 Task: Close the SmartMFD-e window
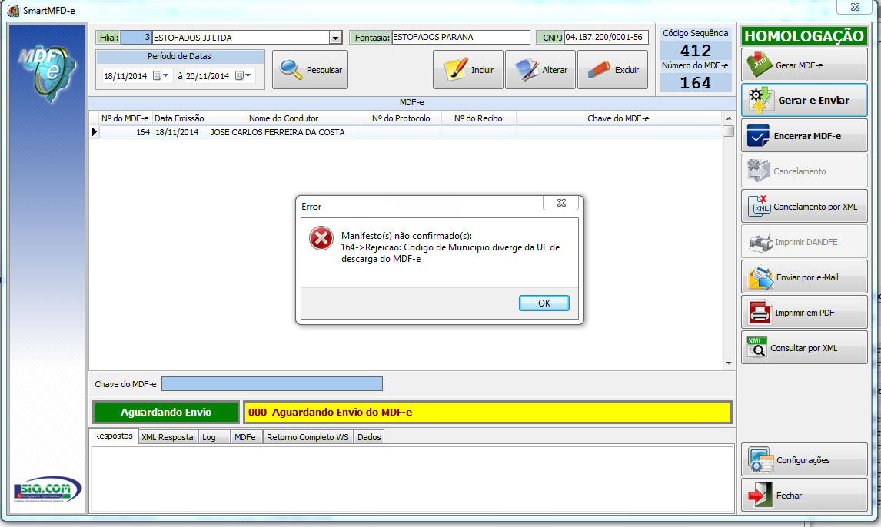[855, 7]
